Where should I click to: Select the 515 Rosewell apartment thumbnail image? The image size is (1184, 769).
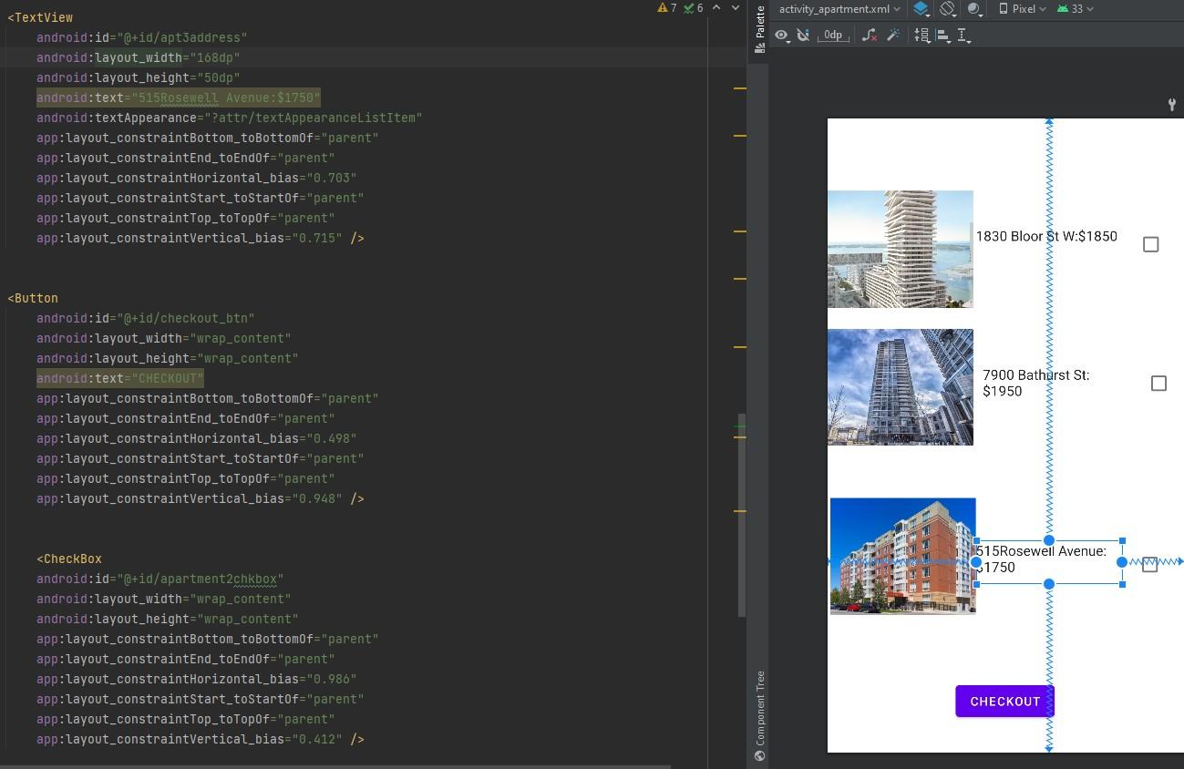pyautogui.click(x=902, y=556)
